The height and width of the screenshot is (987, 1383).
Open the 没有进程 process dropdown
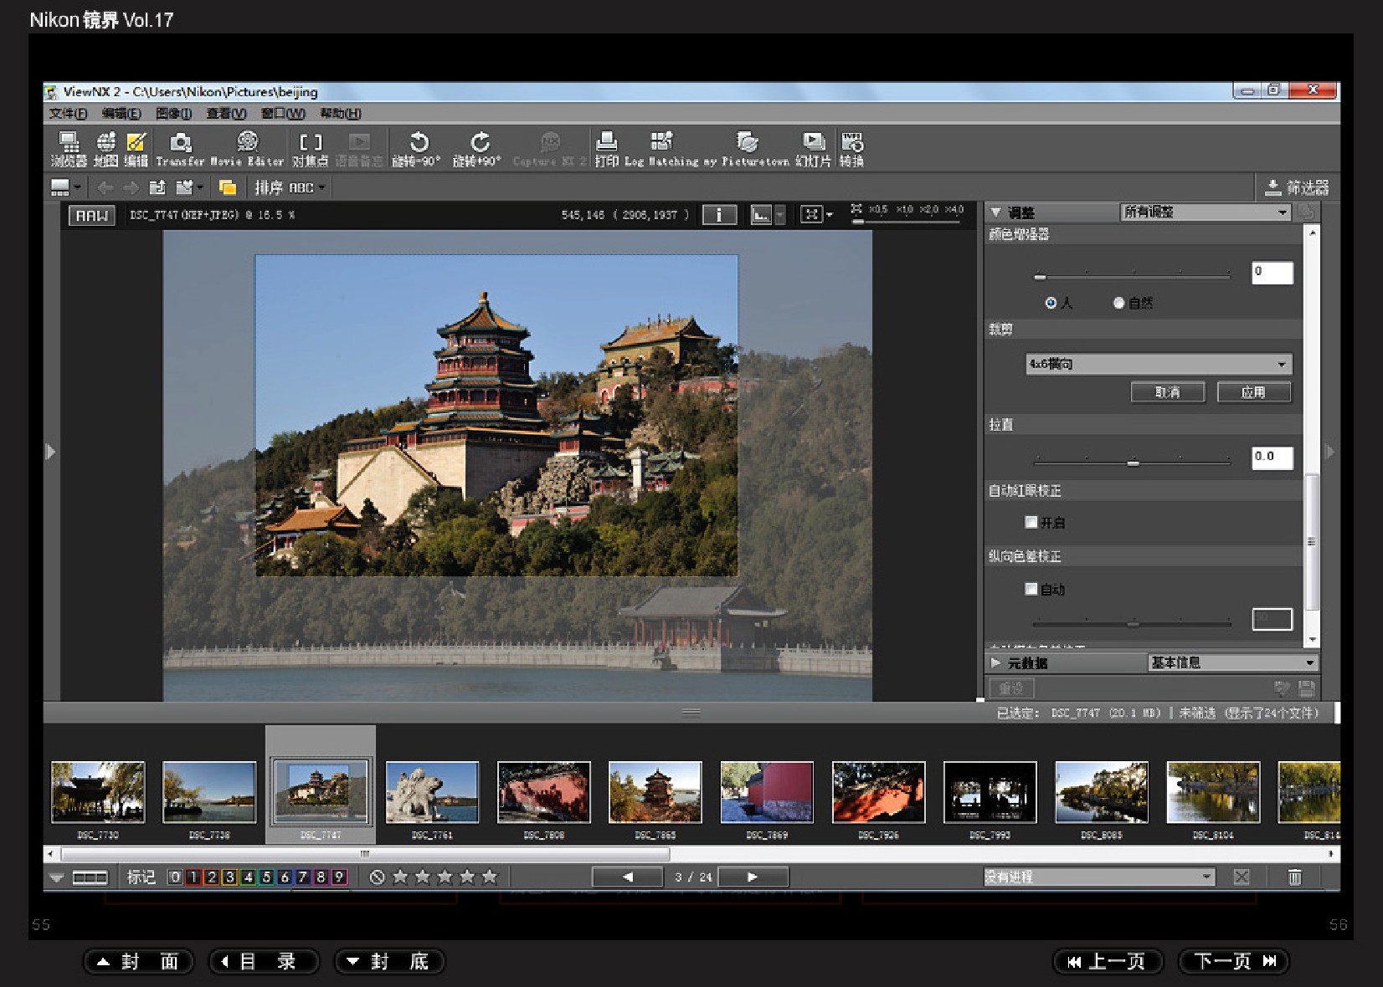click(x=1098, y=877)
